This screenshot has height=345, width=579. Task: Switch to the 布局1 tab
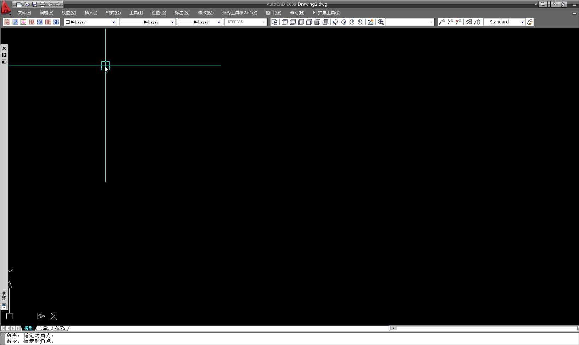tap(44, 328)
